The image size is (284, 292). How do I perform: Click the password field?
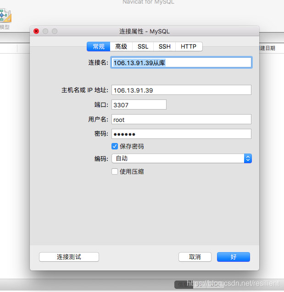click(x=181, y=134)
